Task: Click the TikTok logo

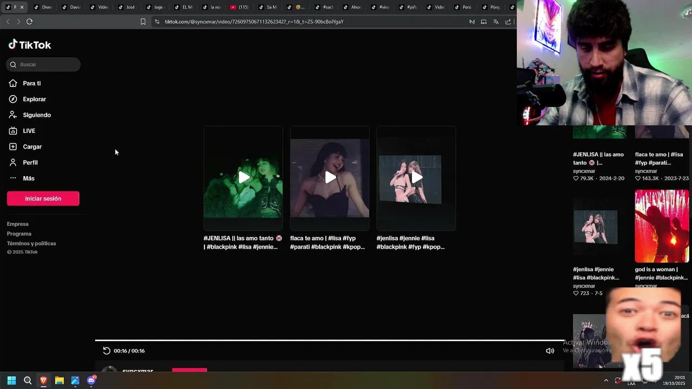Action: tap(30, 45)
